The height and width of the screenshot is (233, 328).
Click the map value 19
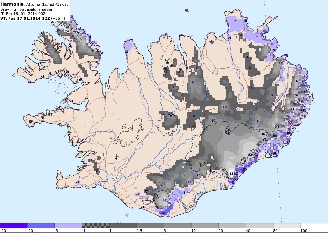pos(228,133)
